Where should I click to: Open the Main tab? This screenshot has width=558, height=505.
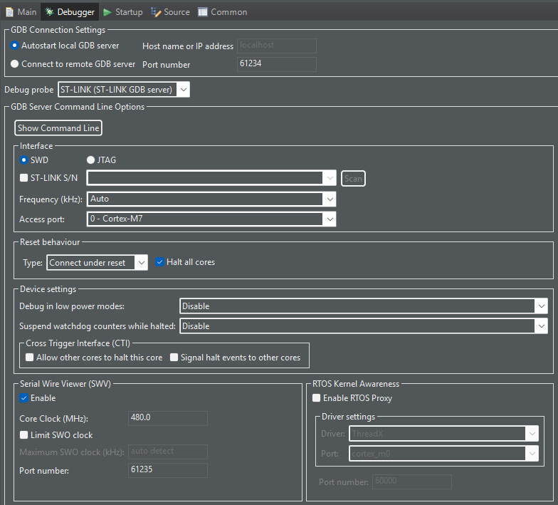[x=21, y=12]
